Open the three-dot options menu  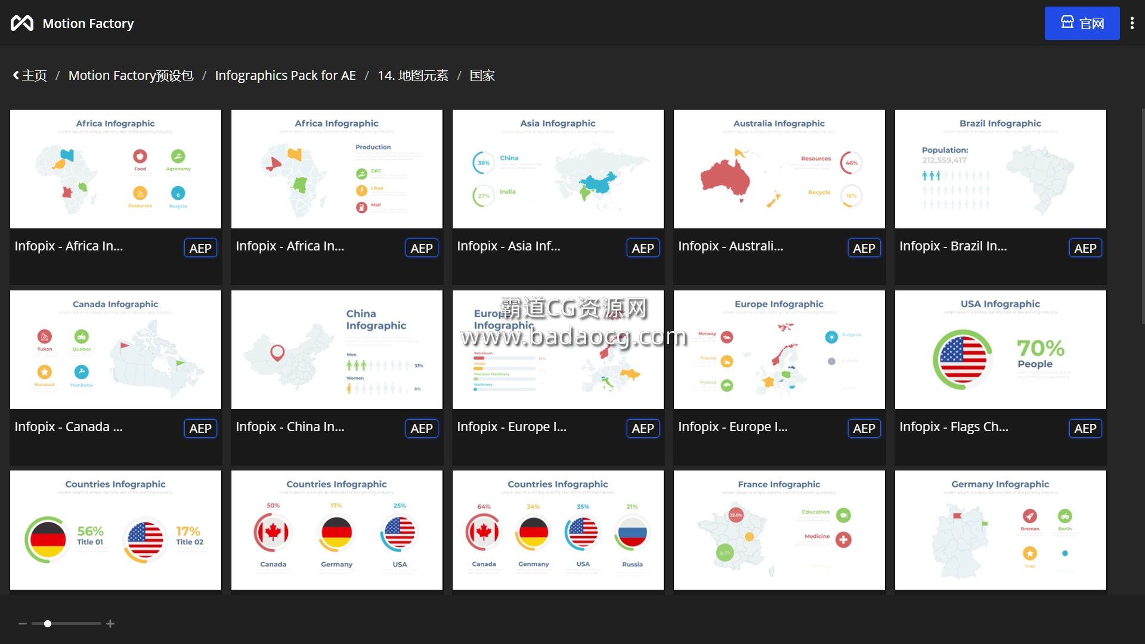(x=1132, y=23)
